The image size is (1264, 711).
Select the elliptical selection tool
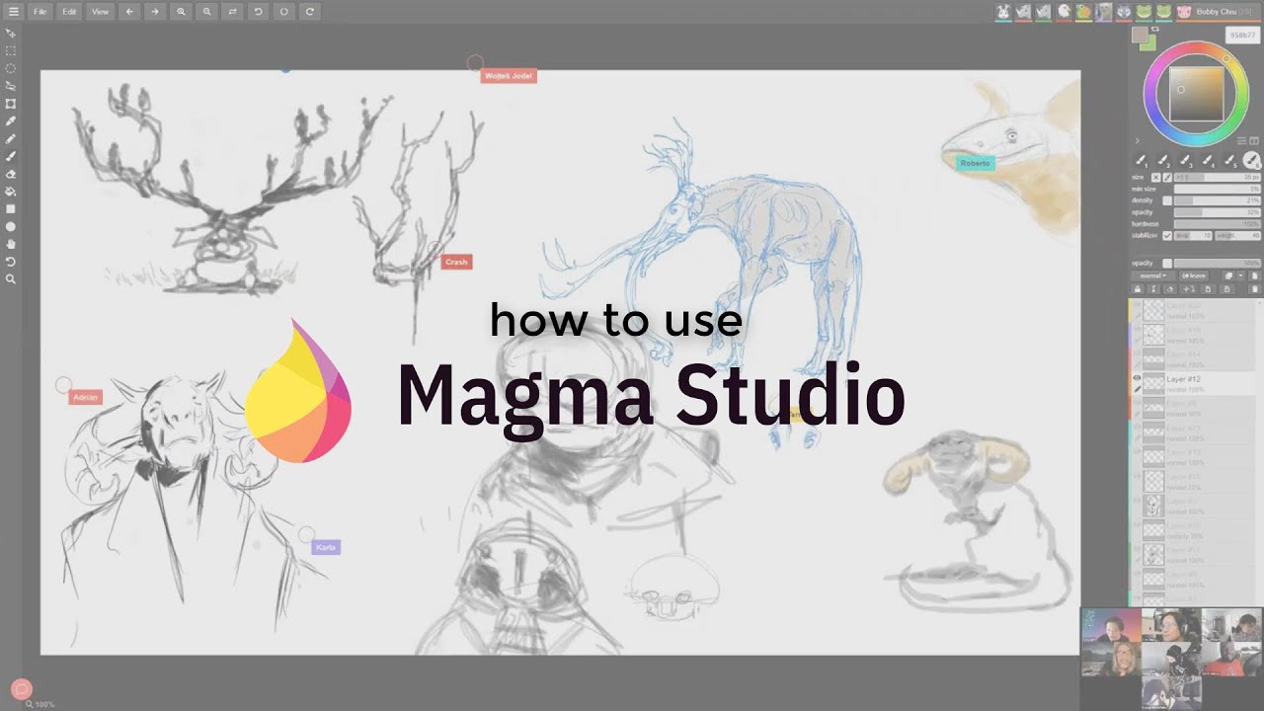[11, 68]
